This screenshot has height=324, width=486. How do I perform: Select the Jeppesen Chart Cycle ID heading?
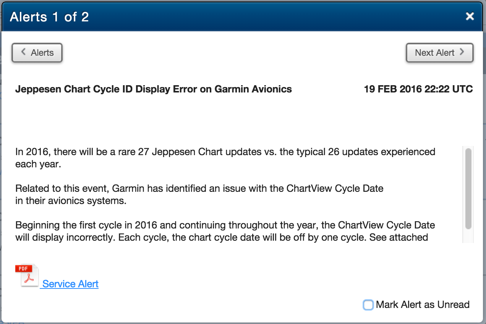click(154, 89)
